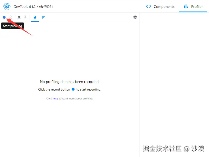Switch to the Ranked chart view
This screenshot has height=157, width=209.
[43, 17]
